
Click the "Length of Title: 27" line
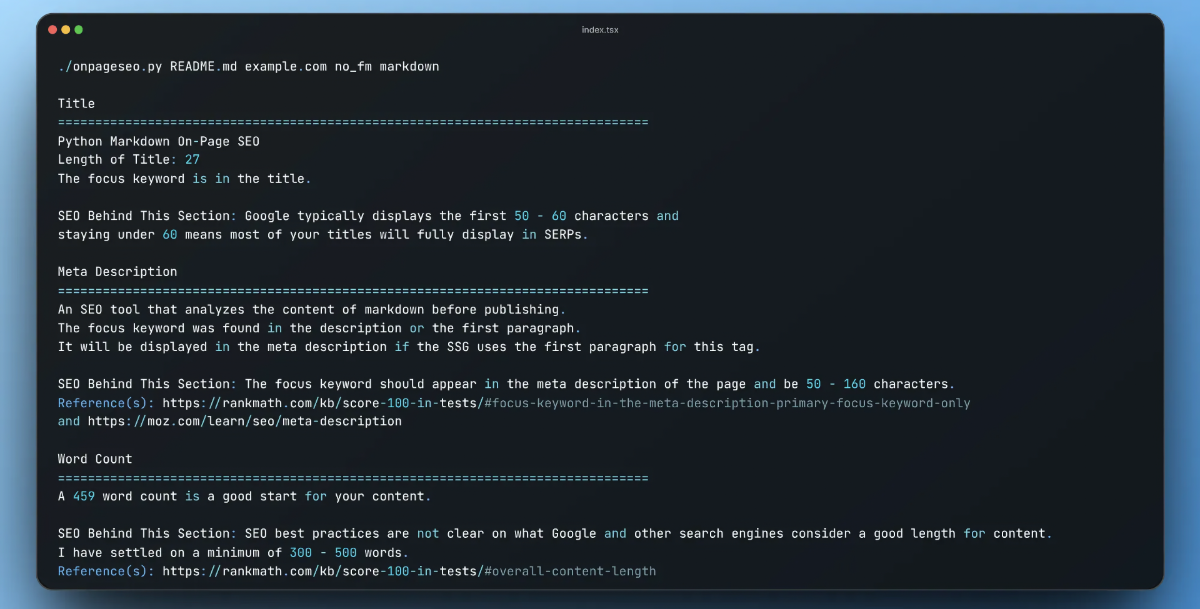pyautogui.click(x=129, y=160)
